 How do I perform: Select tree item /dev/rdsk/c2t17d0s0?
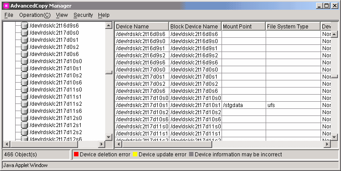(54, 33)
